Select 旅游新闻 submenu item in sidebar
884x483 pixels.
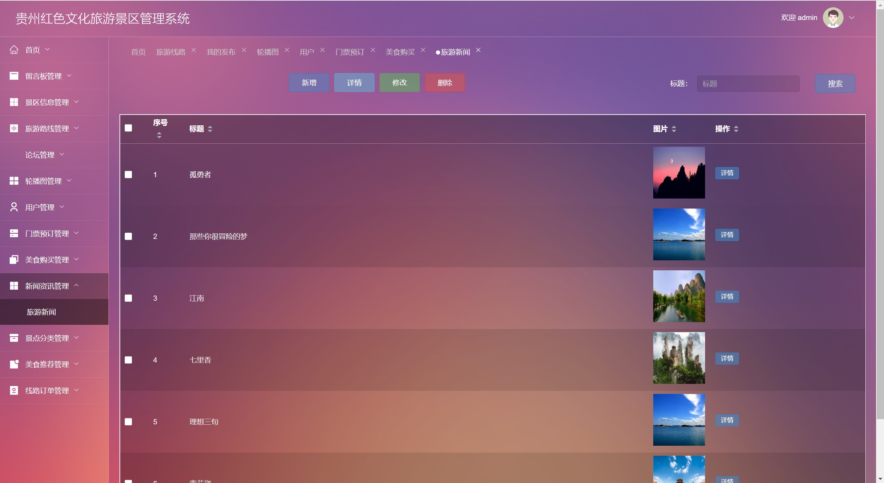coord(41,312)
